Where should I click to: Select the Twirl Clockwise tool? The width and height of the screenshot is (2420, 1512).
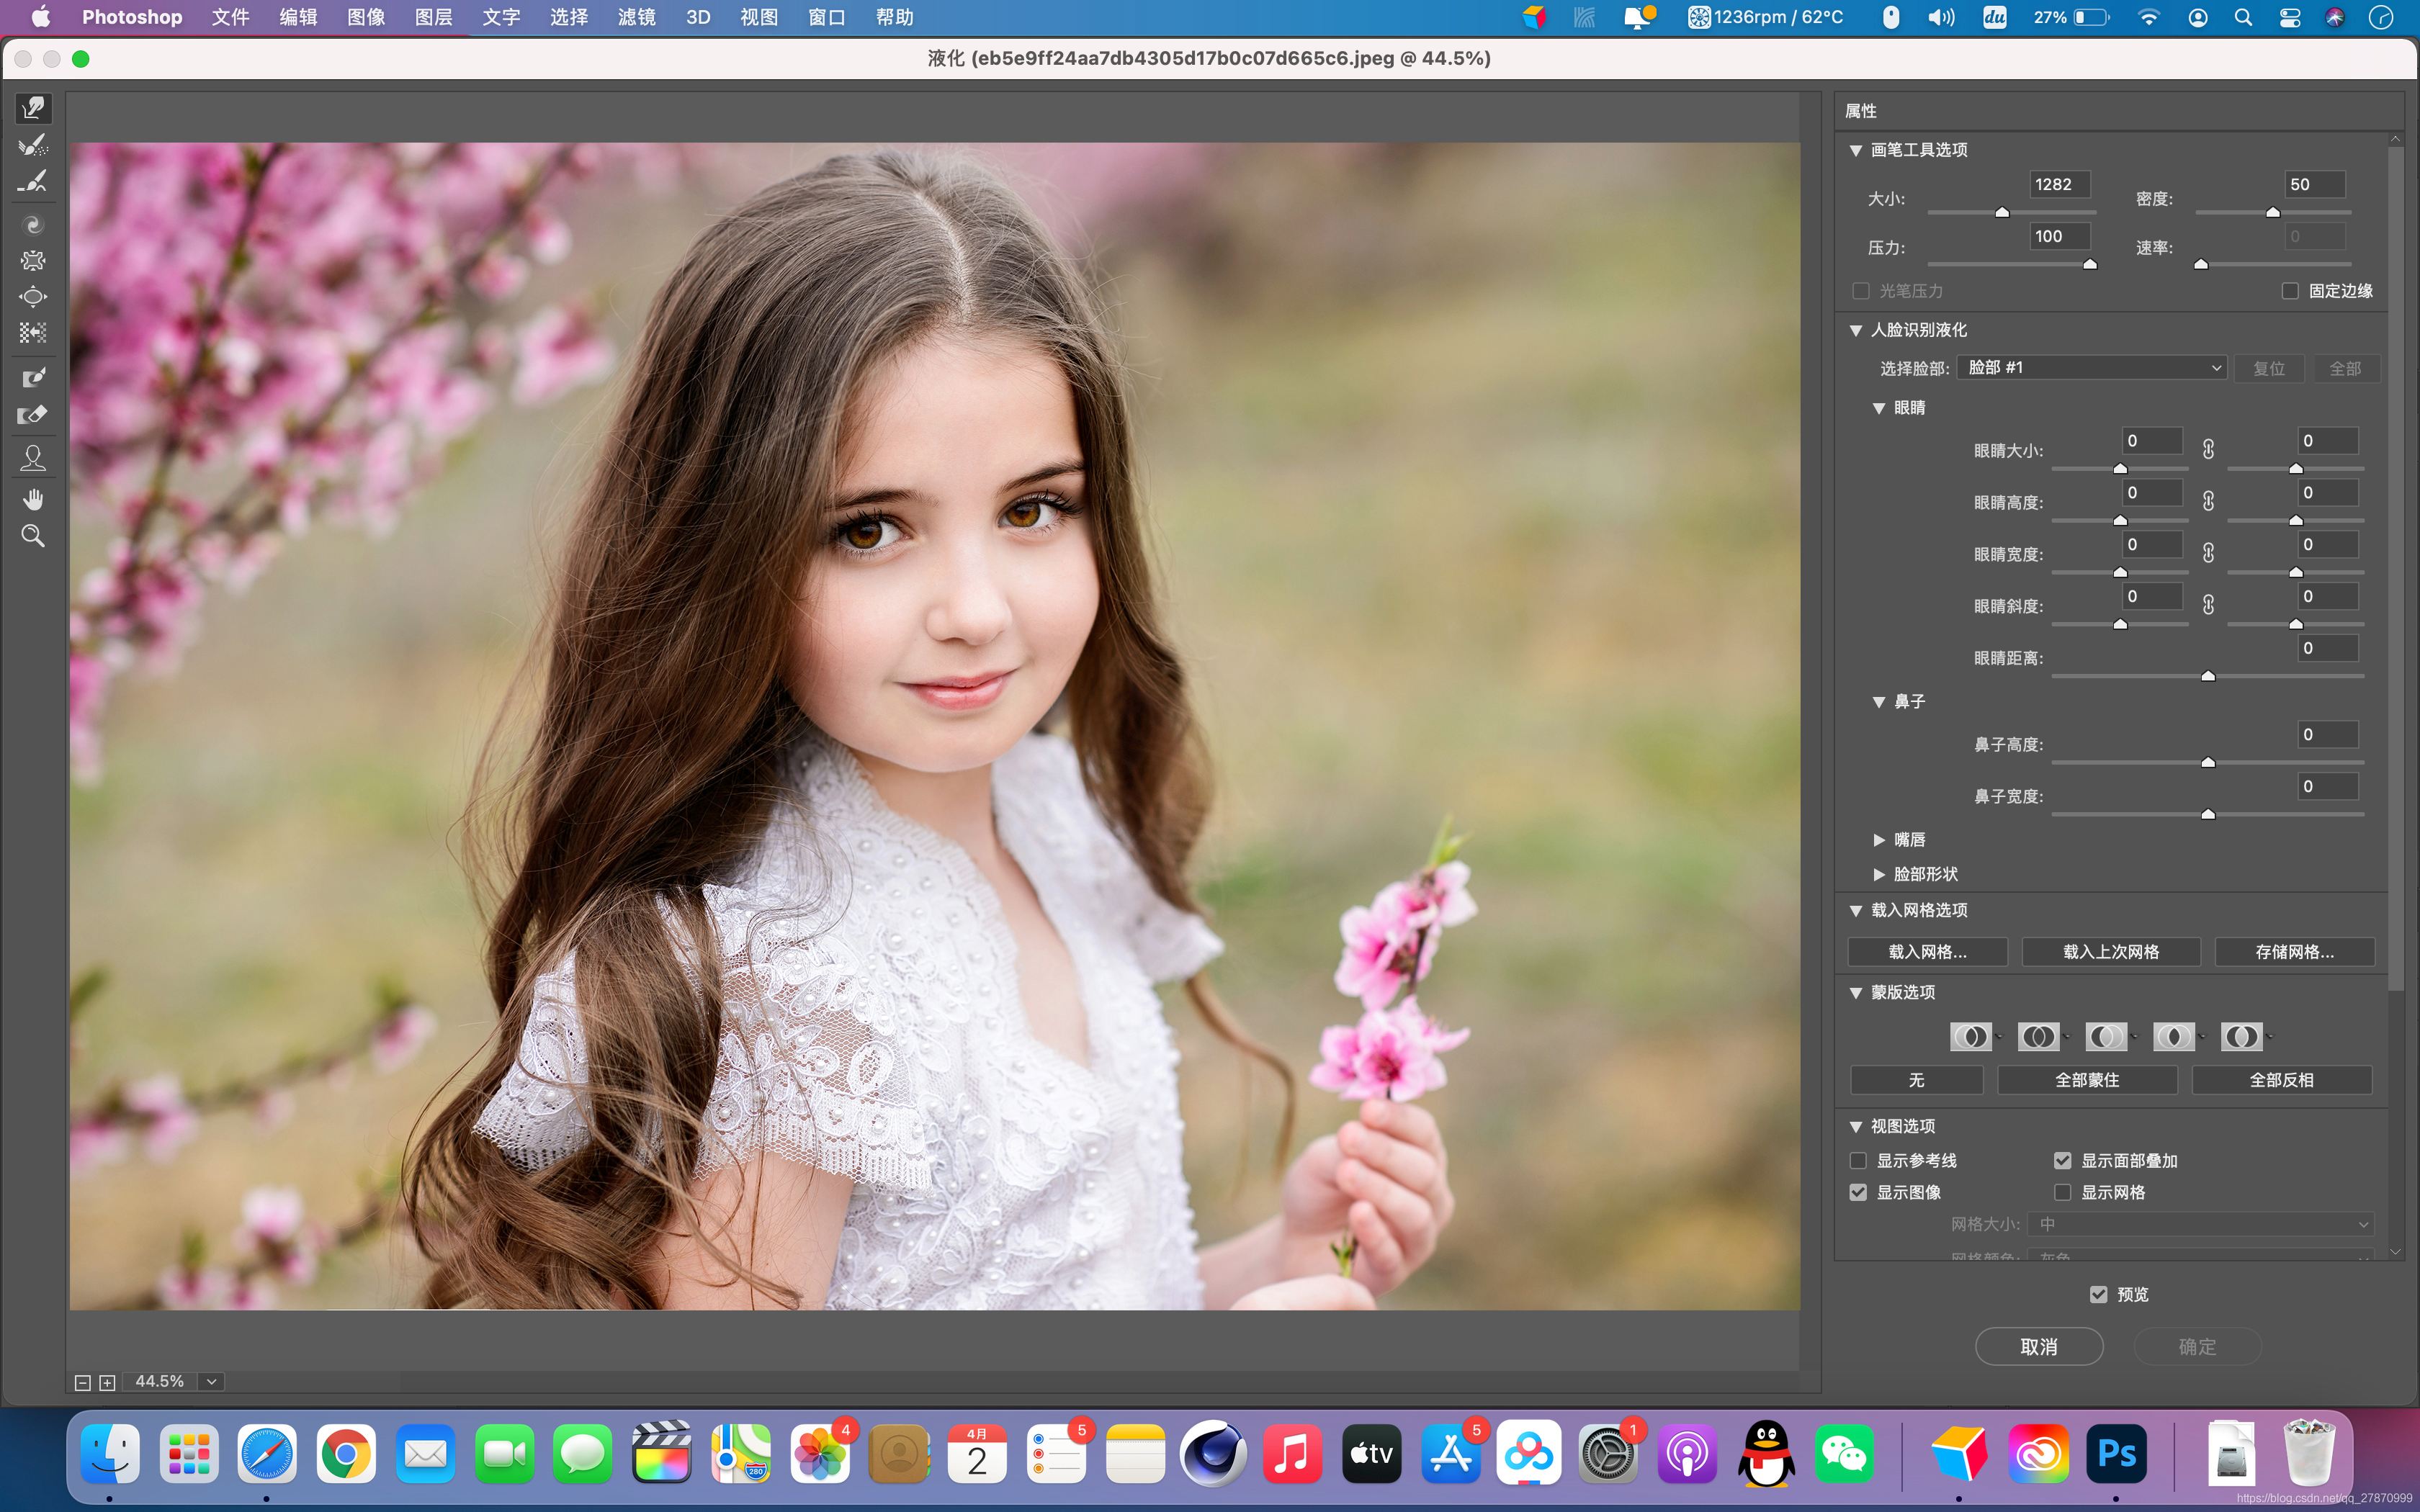pos(33,225)
